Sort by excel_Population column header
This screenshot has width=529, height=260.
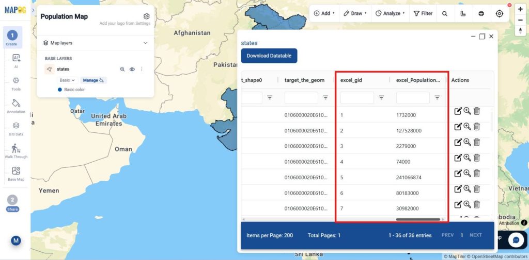click(418, 80)
